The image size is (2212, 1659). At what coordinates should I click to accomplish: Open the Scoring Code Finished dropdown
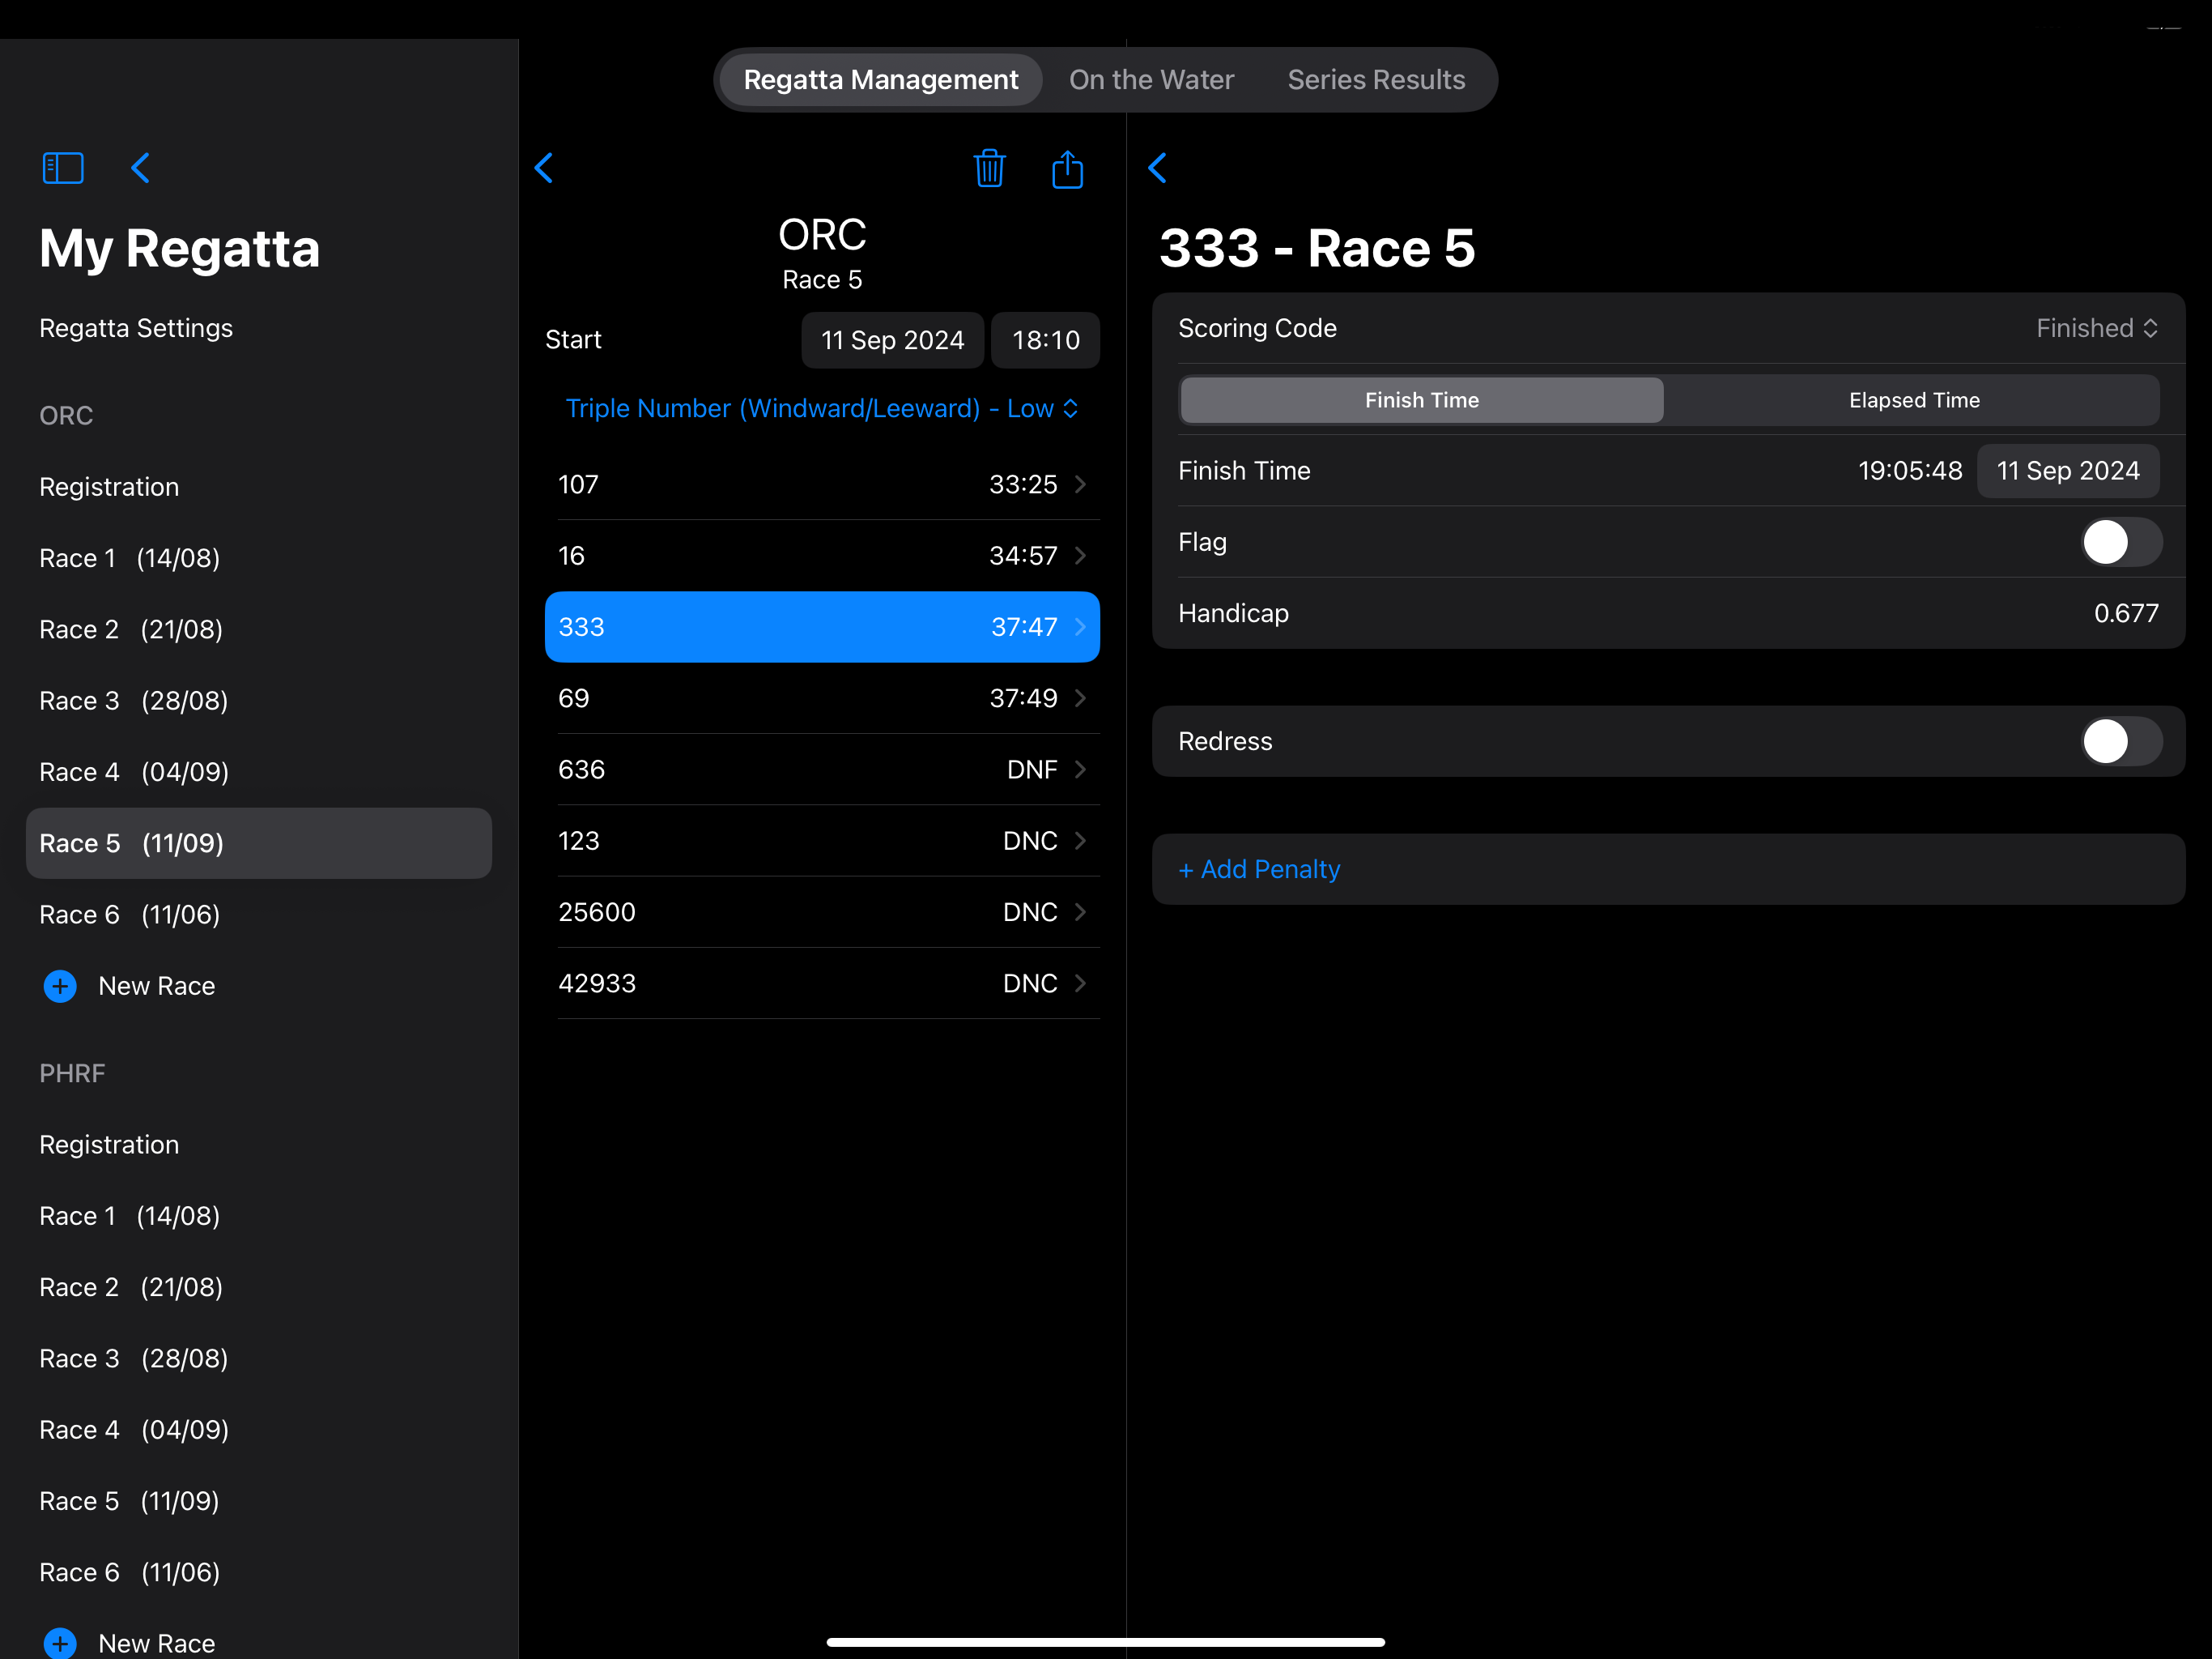[x=2096, y=328]
